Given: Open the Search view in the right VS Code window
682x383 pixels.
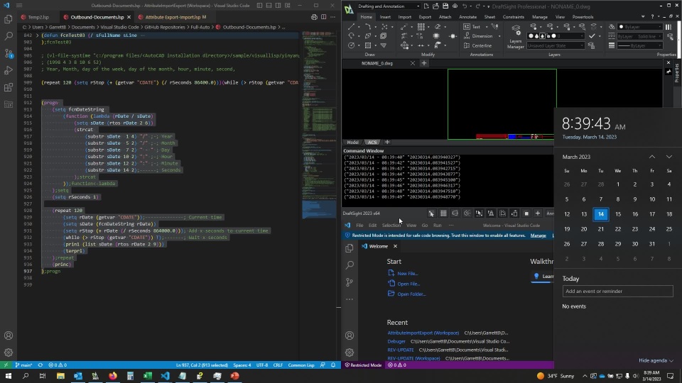Looking at the screenshot, I should [x=349, y=265].
